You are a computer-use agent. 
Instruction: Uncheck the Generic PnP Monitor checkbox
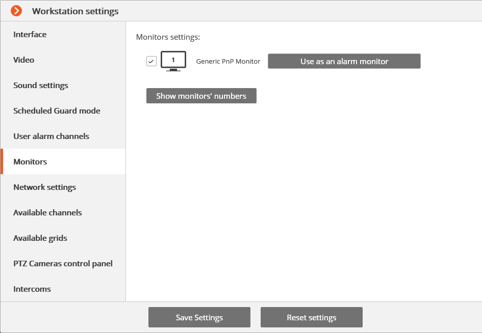click(x=151, y=61)
